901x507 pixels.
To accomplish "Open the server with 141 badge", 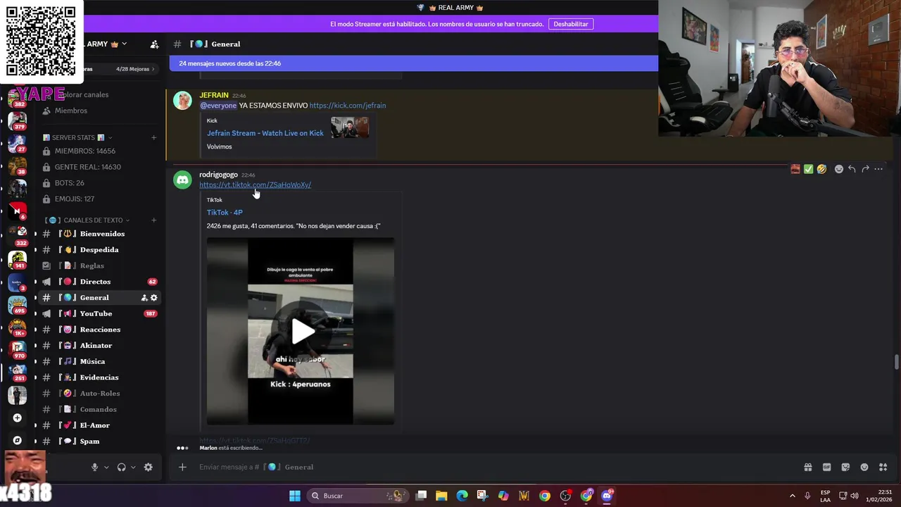I will tap(18, 260).
